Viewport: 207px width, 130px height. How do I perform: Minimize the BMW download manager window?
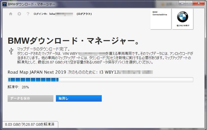(182, 3)
